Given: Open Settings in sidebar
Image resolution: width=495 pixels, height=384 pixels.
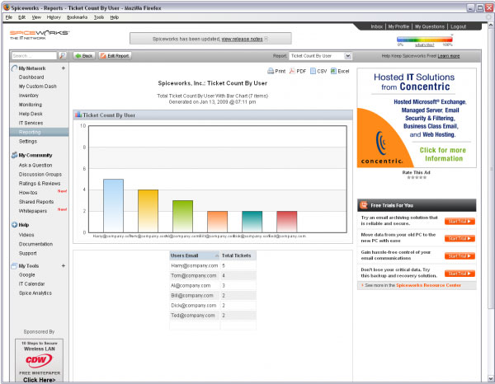Looking at the screenshot, I should 28,141.
